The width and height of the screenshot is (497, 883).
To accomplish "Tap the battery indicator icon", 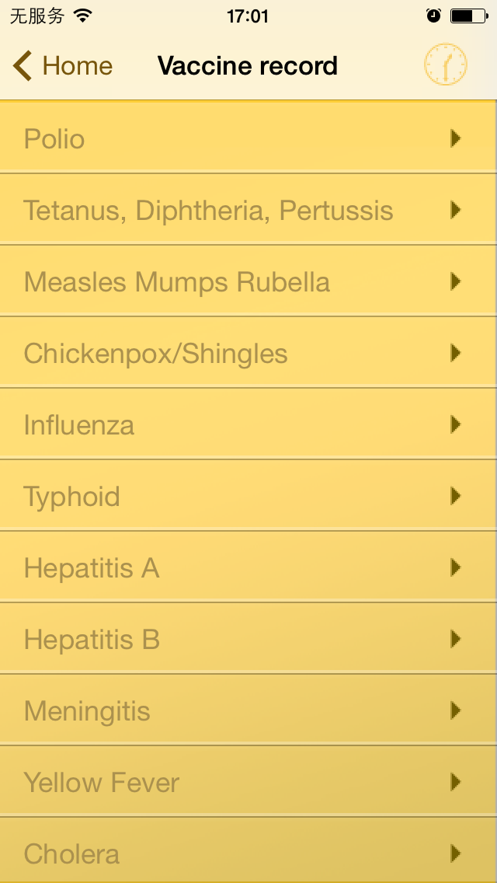I will point(468,16).
